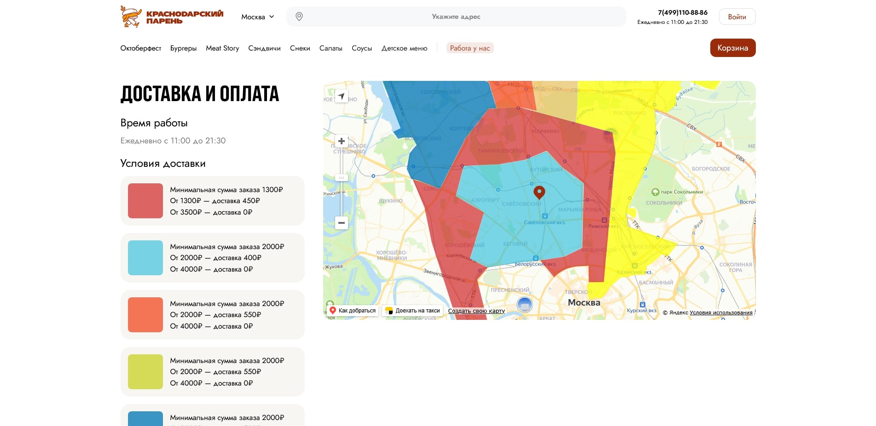
Task: Zoom in the map with plus button
Action: [342, 141]
